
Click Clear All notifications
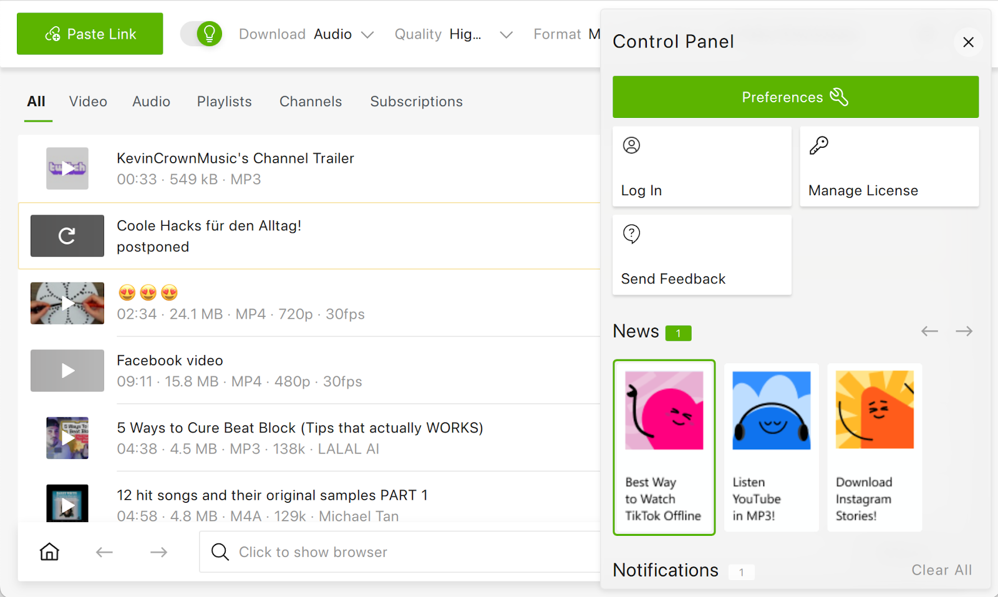(x=942, y=570)
